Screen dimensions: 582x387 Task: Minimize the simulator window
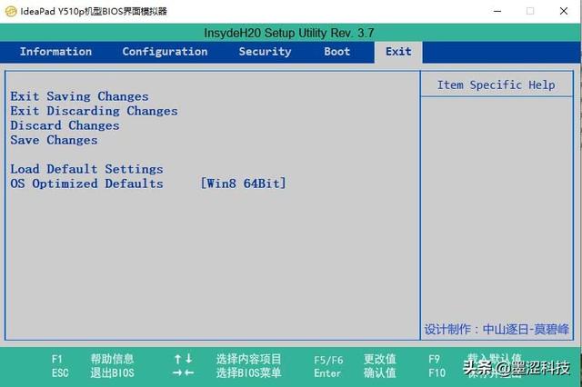[497, 11]
